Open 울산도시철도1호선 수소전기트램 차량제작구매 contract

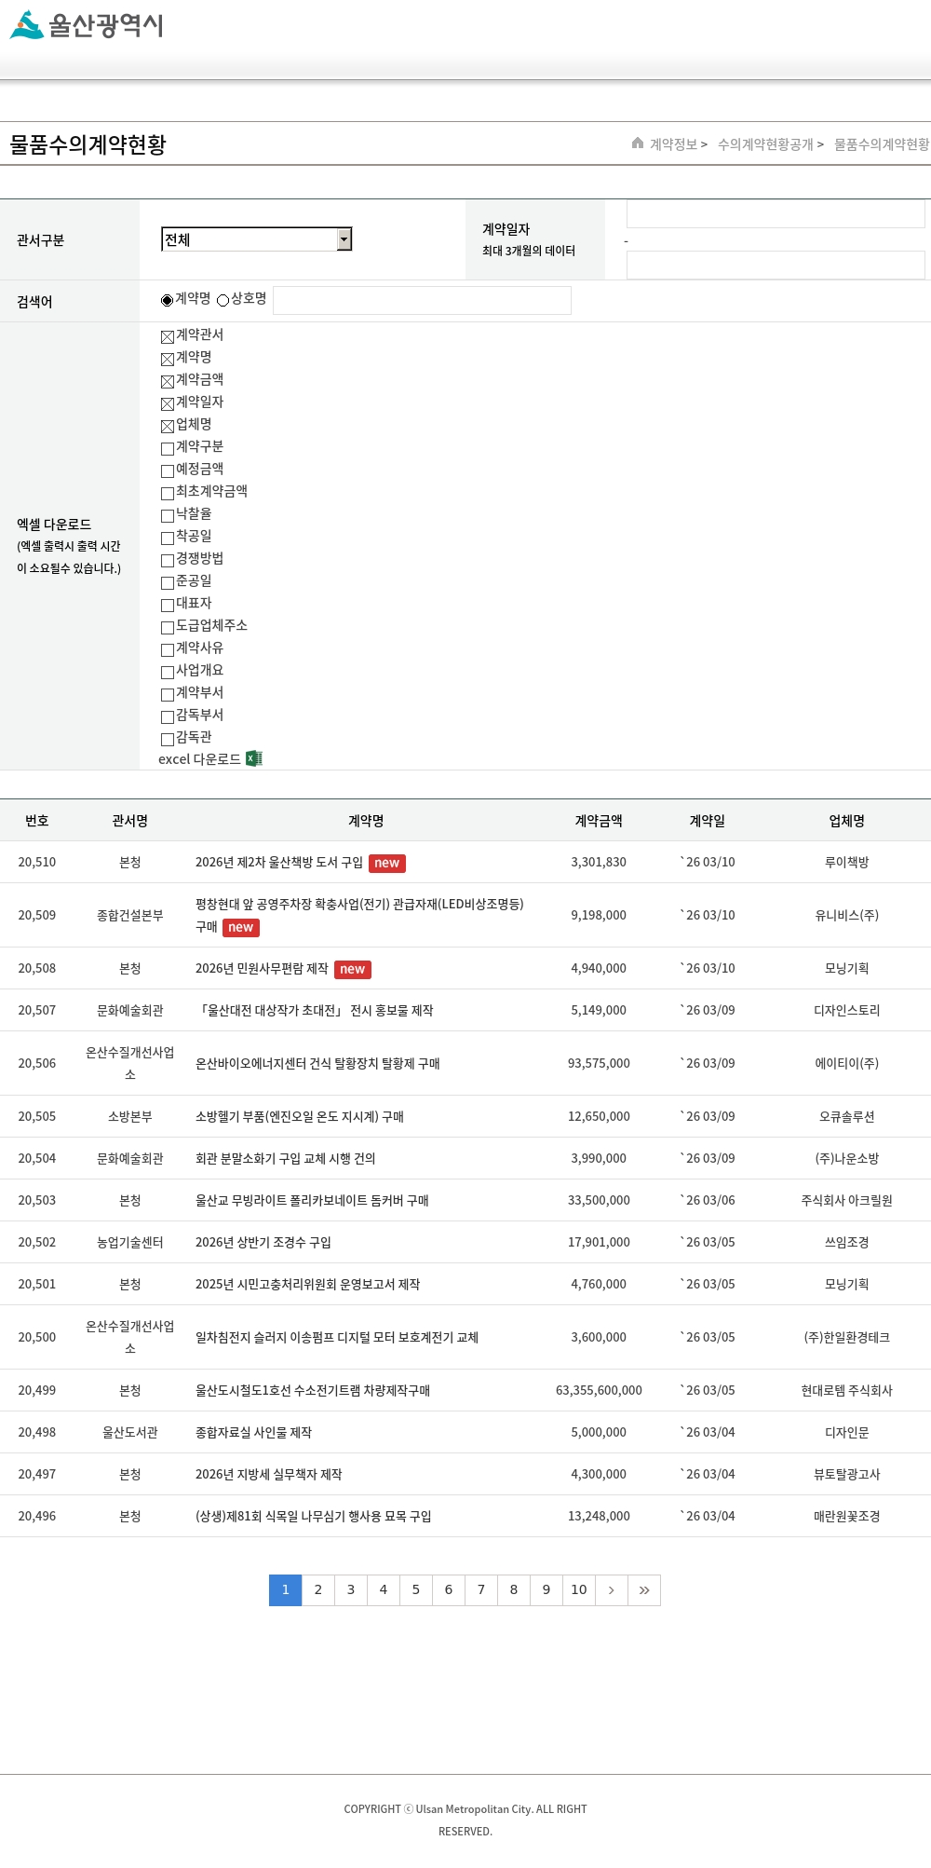(312, 1391)
